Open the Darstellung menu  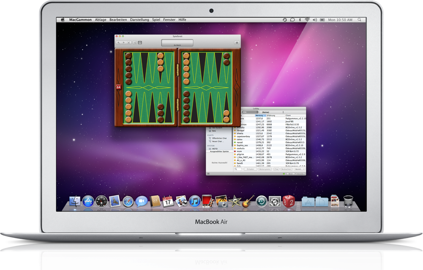pyautogui.click(x=139, y=20)
